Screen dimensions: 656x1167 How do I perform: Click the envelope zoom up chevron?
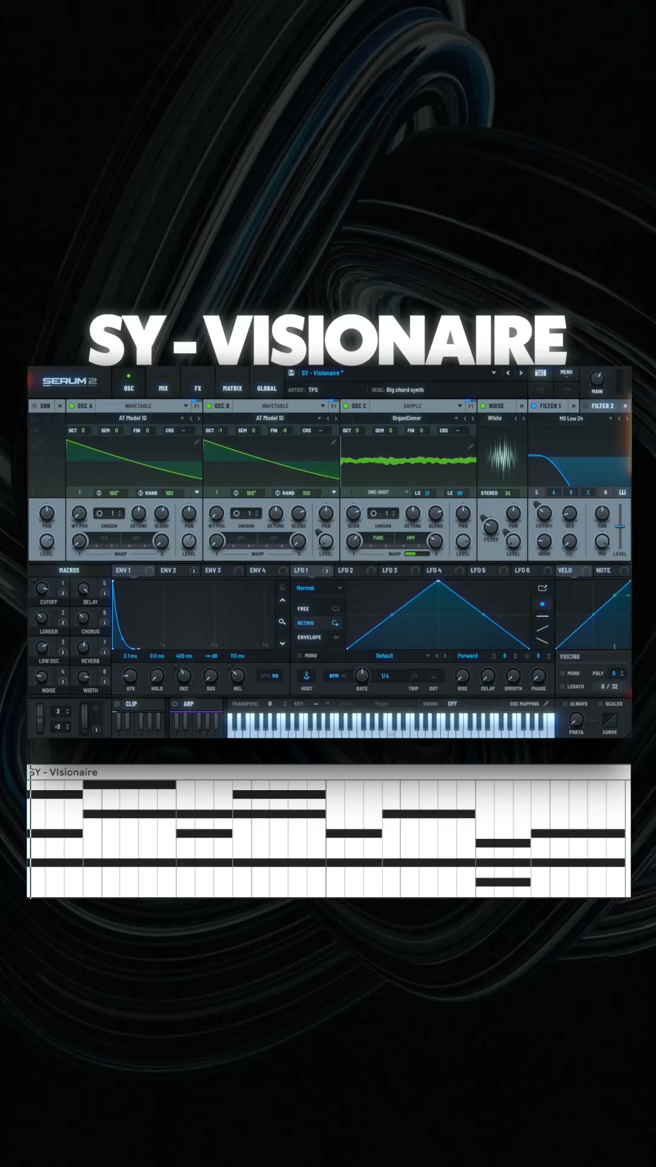[x=282, y=601]
